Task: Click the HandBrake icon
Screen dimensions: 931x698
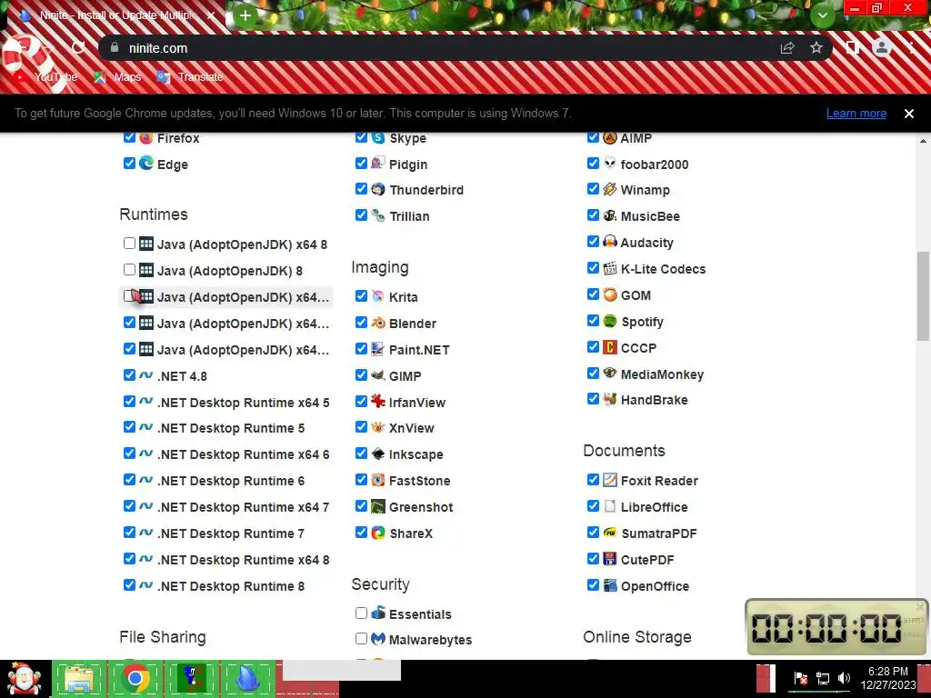Action: [610, 400]
